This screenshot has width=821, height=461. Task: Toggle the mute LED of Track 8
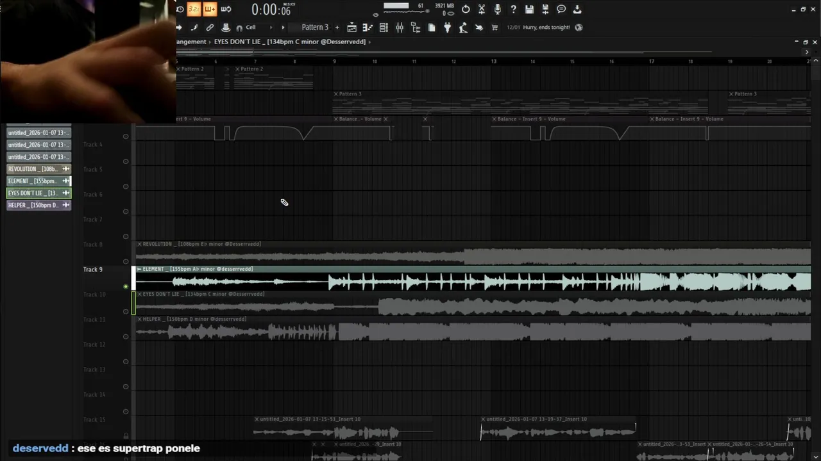click(x=126, y=262)
